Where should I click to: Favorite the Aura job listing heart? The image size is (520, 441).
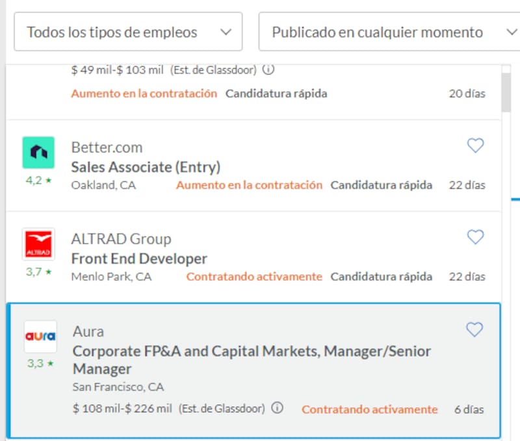pyautogui.click(x=475, y=330)
